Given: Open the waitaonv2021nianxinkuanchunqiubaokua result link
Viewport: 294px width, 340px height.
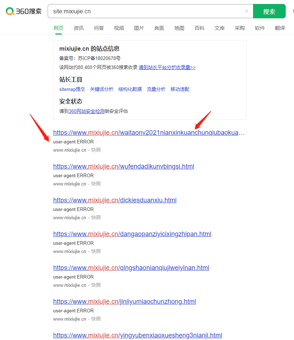Looking at the screenshot, I should (x=149, y=133).
